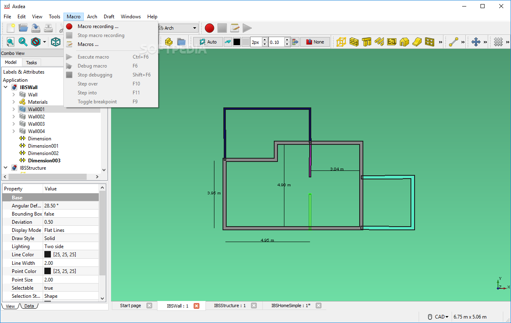Click the Draw style icon

pos(36,41)
